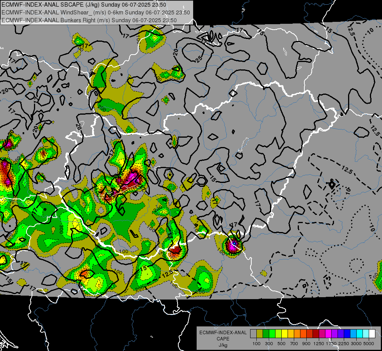Image resolution: width=382 pixels, height=351 pixels.
Task: Click the bright magenta legend swatch
Action: click(329, 333)
